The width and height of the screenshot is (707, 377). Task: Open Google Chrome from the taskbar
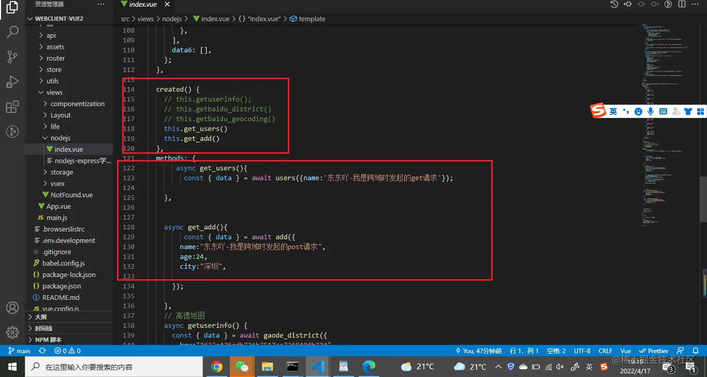[x=217, y=367]
